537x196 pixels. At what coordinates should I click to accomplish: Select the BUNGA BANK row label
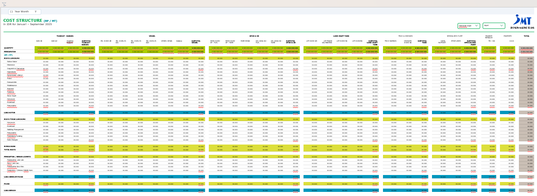pyautogui.click(x=9, y=146)
